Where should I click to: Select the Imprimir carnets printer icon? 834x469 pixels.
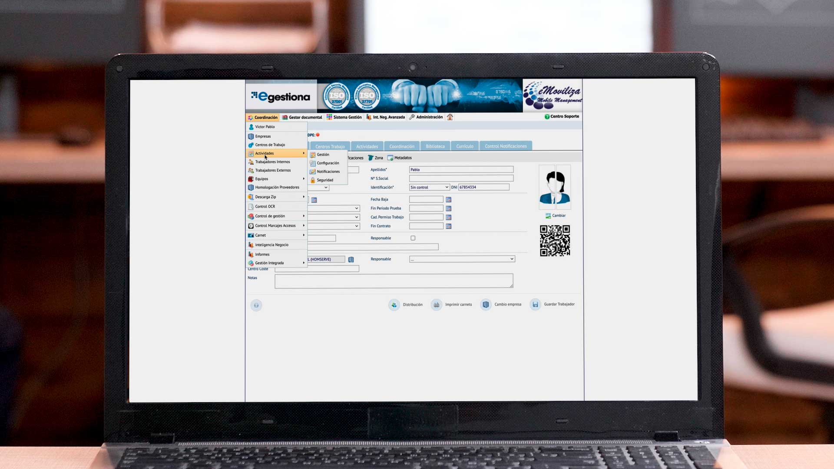click(436, 304)
